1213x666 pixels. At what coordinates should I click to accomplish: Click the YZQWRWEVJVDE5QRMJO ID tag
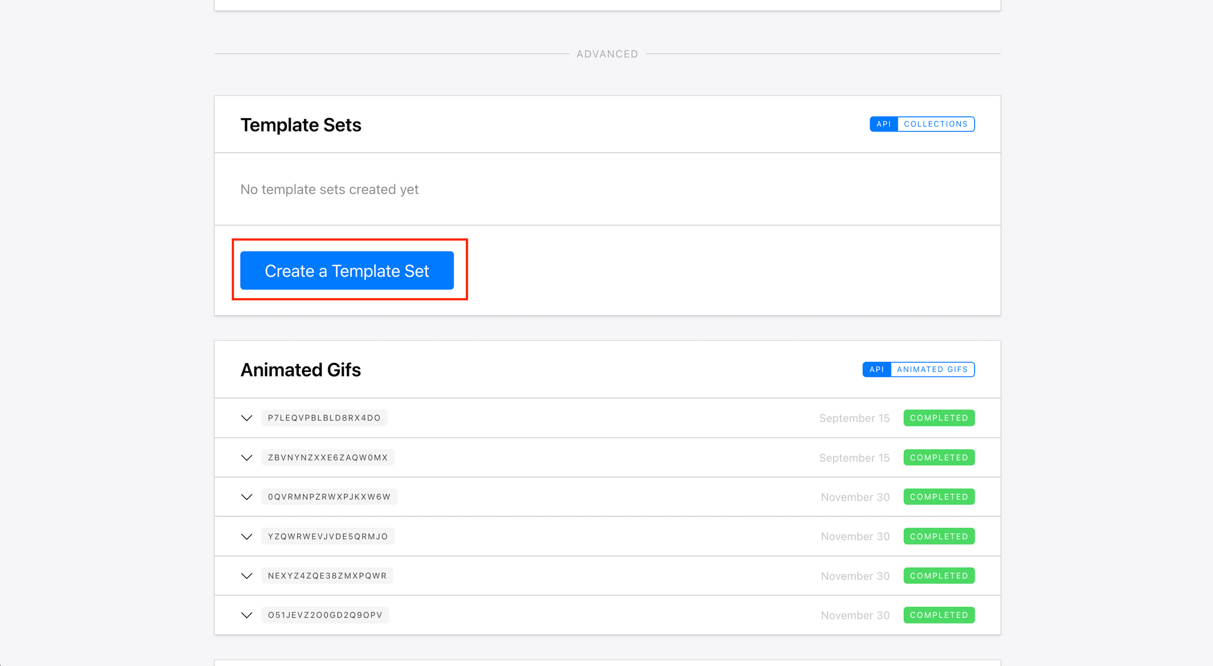(x=328, y=536)
